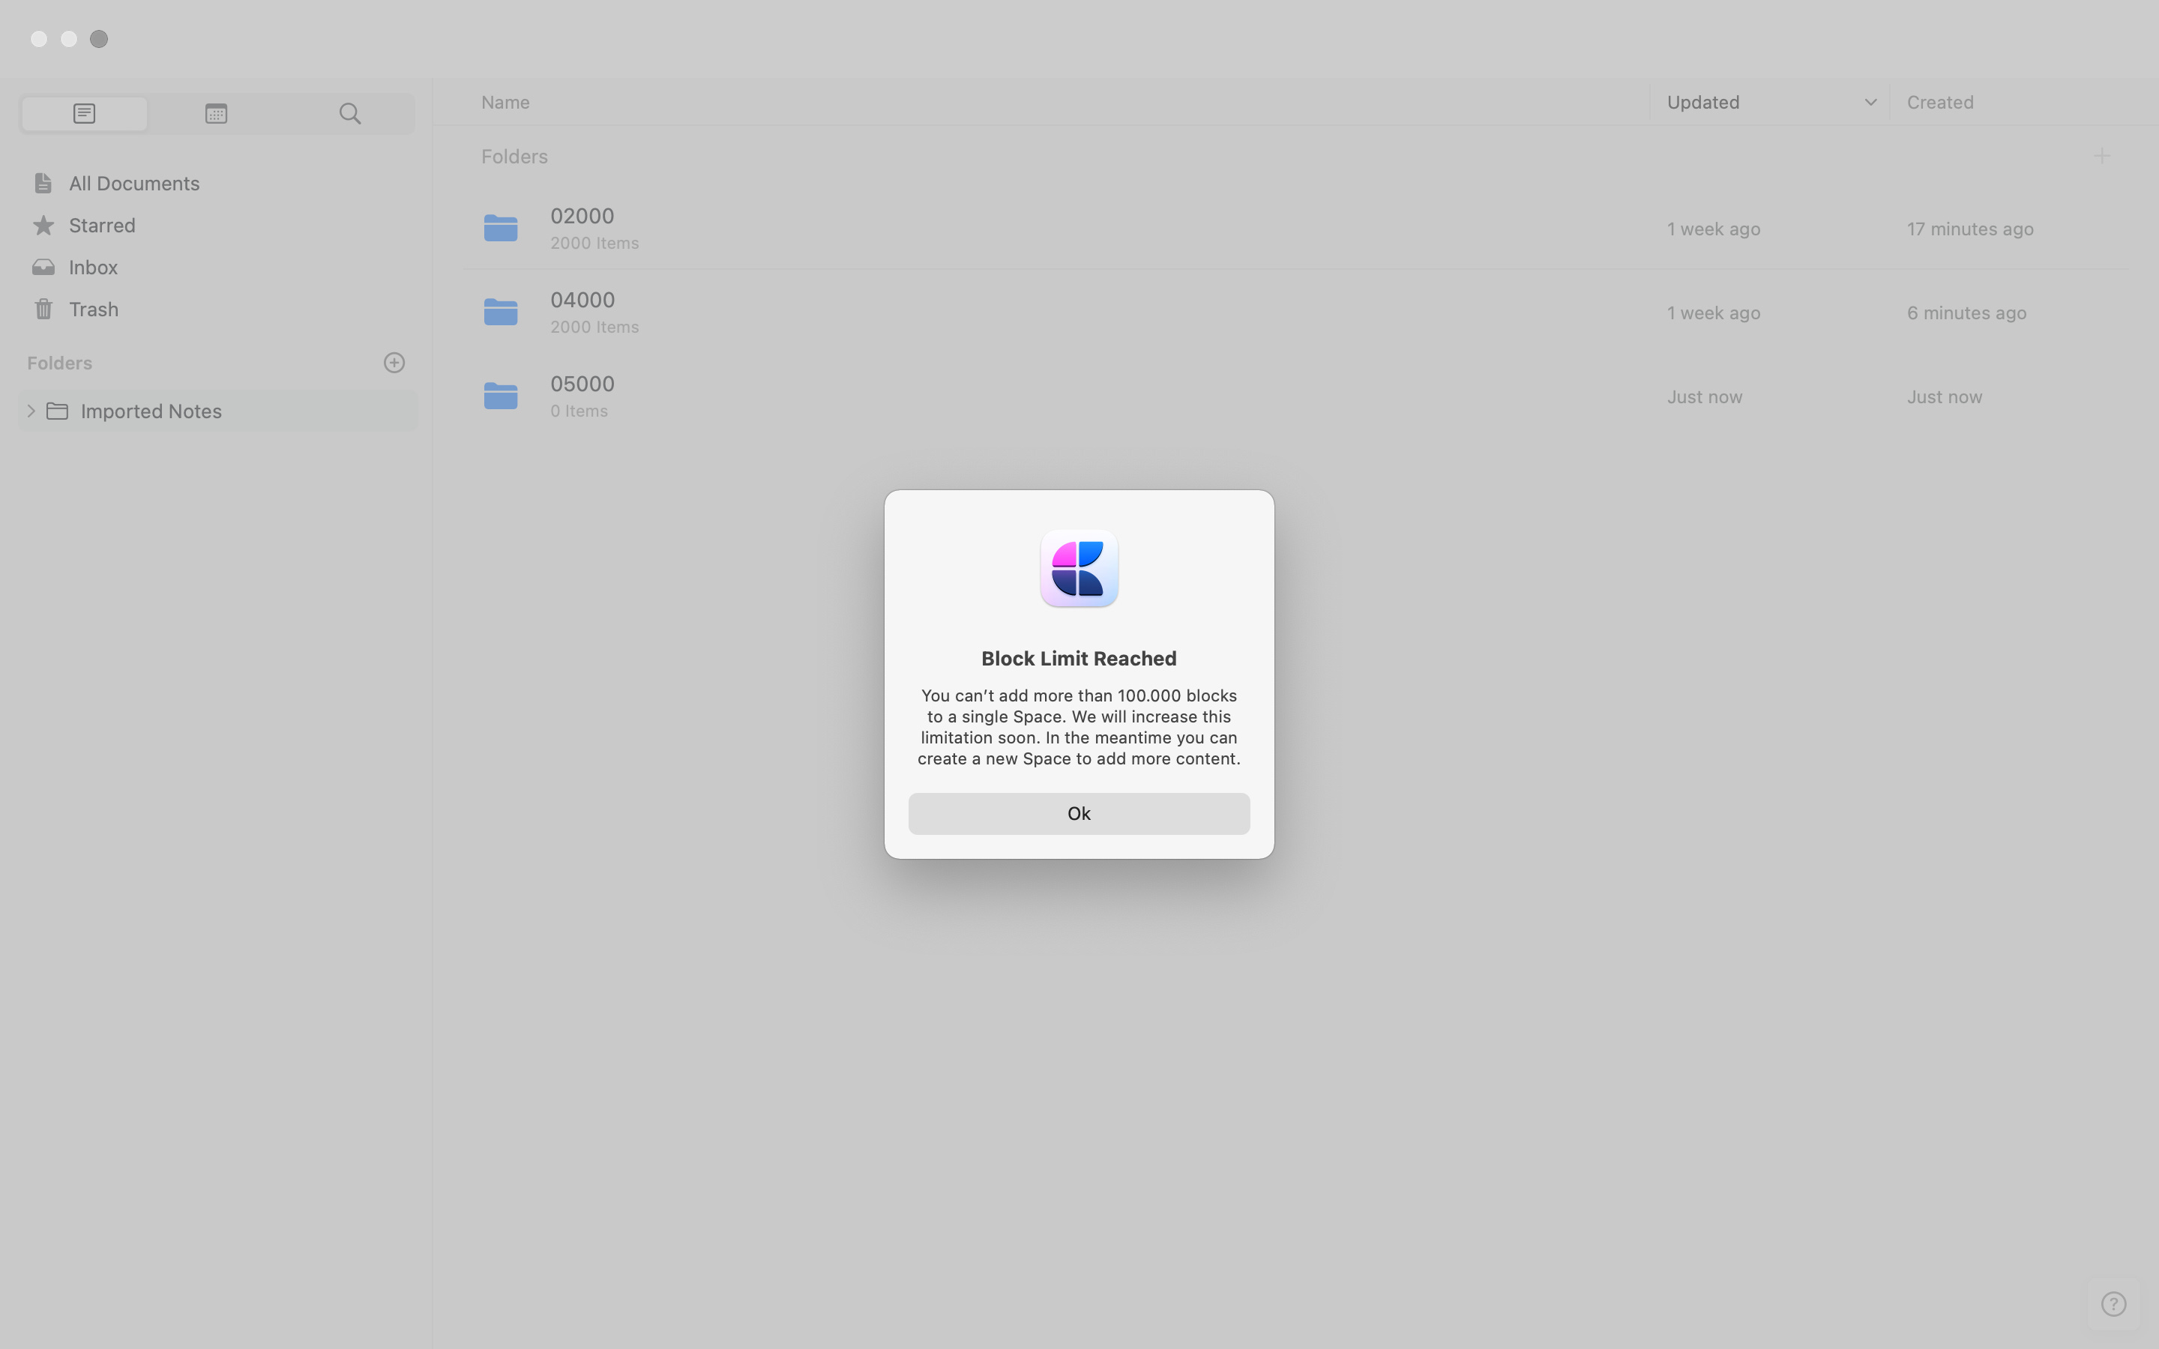
Task: Click the plus icon in the Folders header row
Action: tap(2101, 156)
